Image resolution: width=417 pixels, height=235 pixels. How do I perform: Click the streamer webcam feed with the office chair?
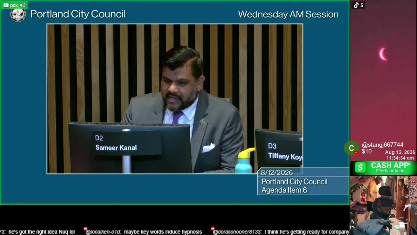point(383,206)
